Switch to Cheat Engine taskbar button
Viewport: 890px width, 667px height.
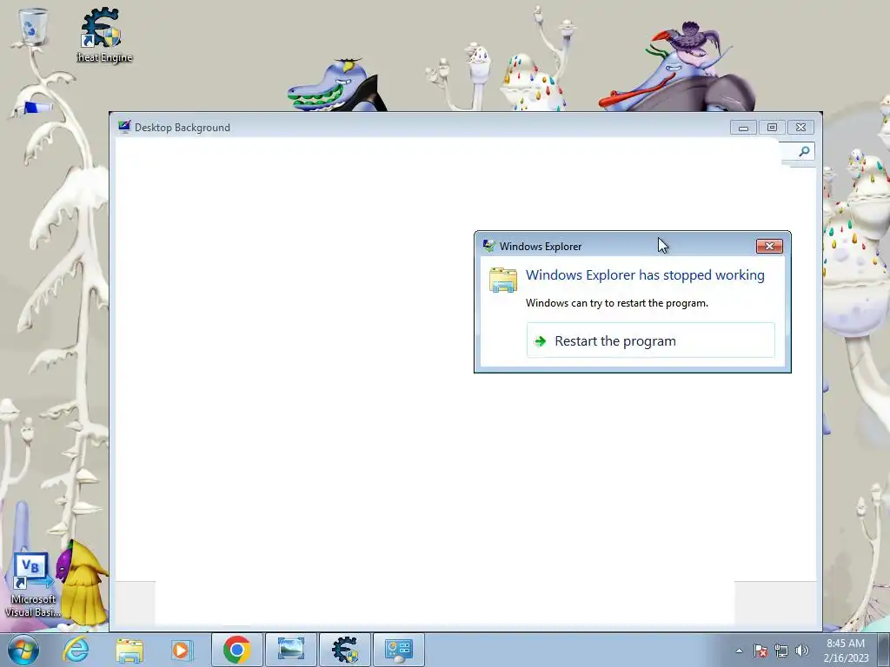(x=344, y=650)
